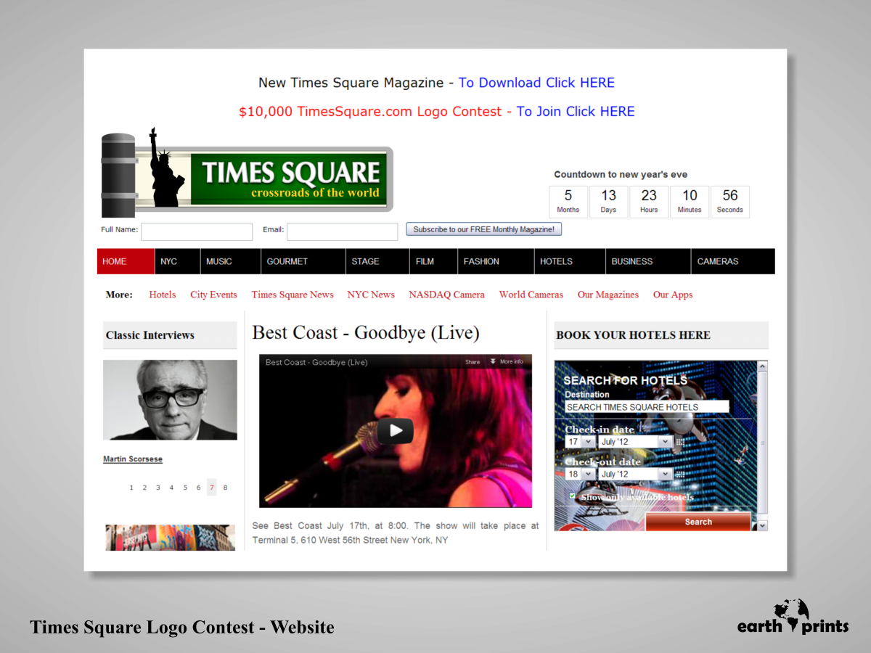Open the FILM menu item
Image resolution: width=871 pixels, height=653 pixels.
click(x=433, y=261)
